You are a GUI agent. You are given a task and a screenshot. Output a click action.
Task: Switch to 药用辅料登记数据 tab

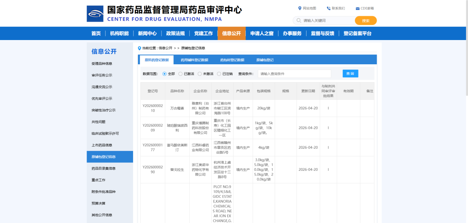(194, 60)
